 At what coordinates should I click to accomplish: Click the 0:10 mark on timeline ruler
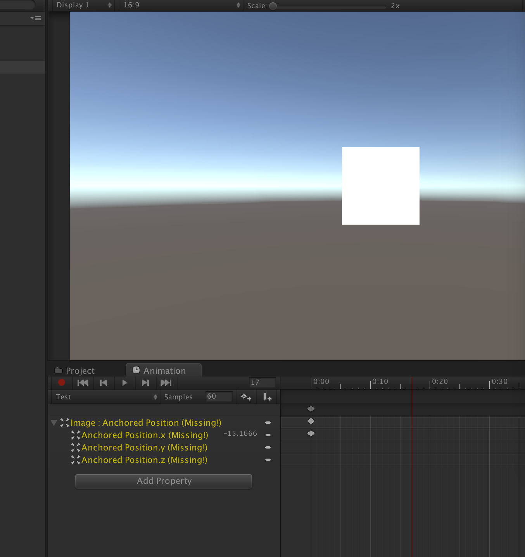[380, 382]
